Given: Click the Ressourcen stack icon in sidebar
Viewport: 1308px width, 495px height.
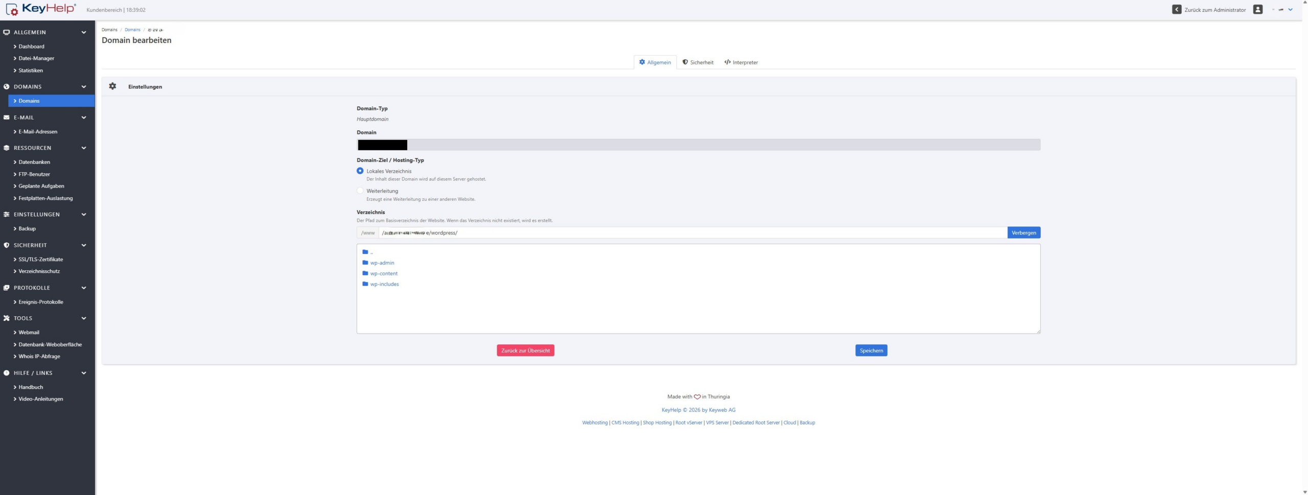Looking at the screenshot, I should point(7,148).
